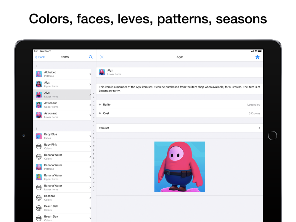Jump to letter C in index
296x222 pixels.
tap(94, 101)
